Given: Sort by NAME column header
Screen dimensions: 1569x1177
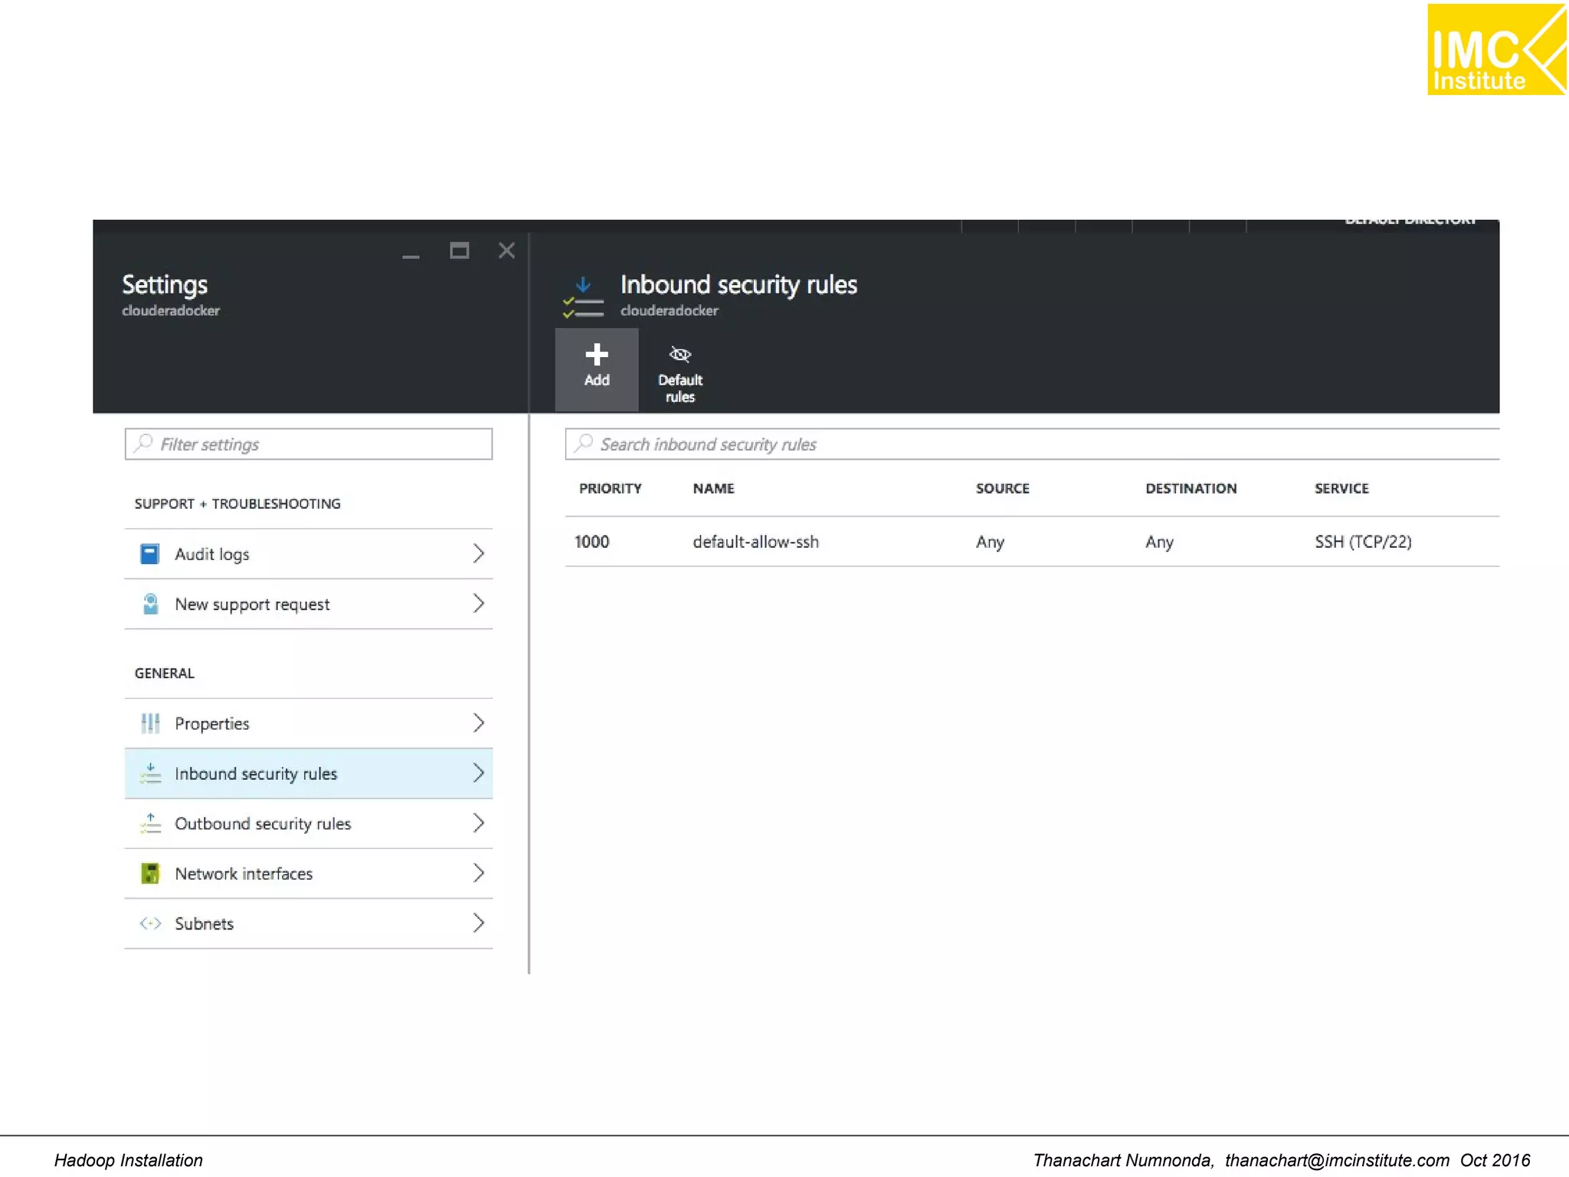Looking at the screenshot, I should click(713, 488).
